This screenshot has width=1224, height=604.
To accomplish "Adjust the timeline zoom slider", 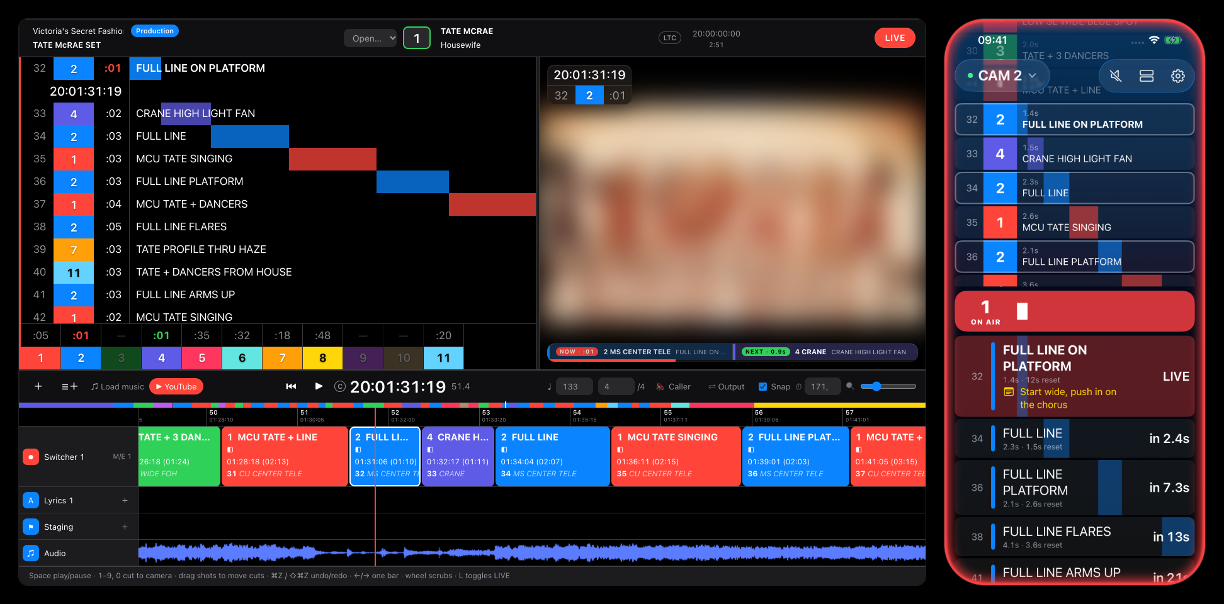I will tap(888, 386).
